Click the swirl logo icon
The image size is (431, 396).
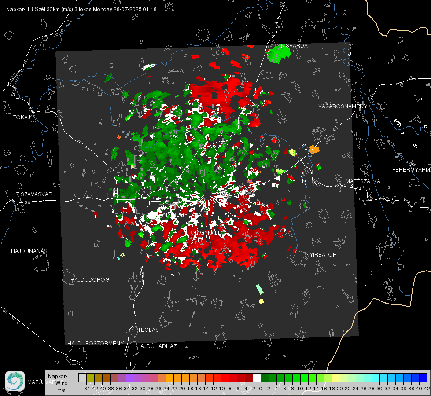pyautogui.click(x=15, y=381)
